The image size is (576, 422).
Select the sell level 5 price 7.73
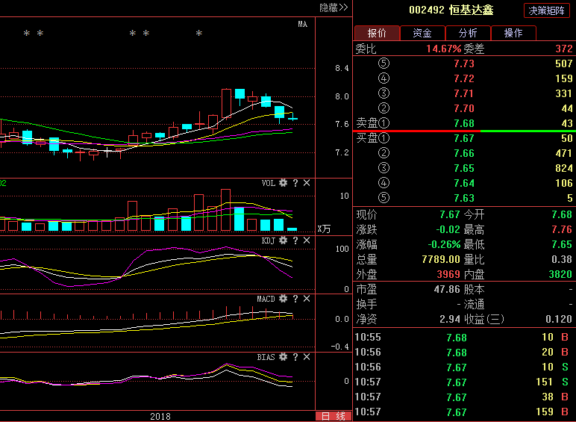(x=463, y=63)
